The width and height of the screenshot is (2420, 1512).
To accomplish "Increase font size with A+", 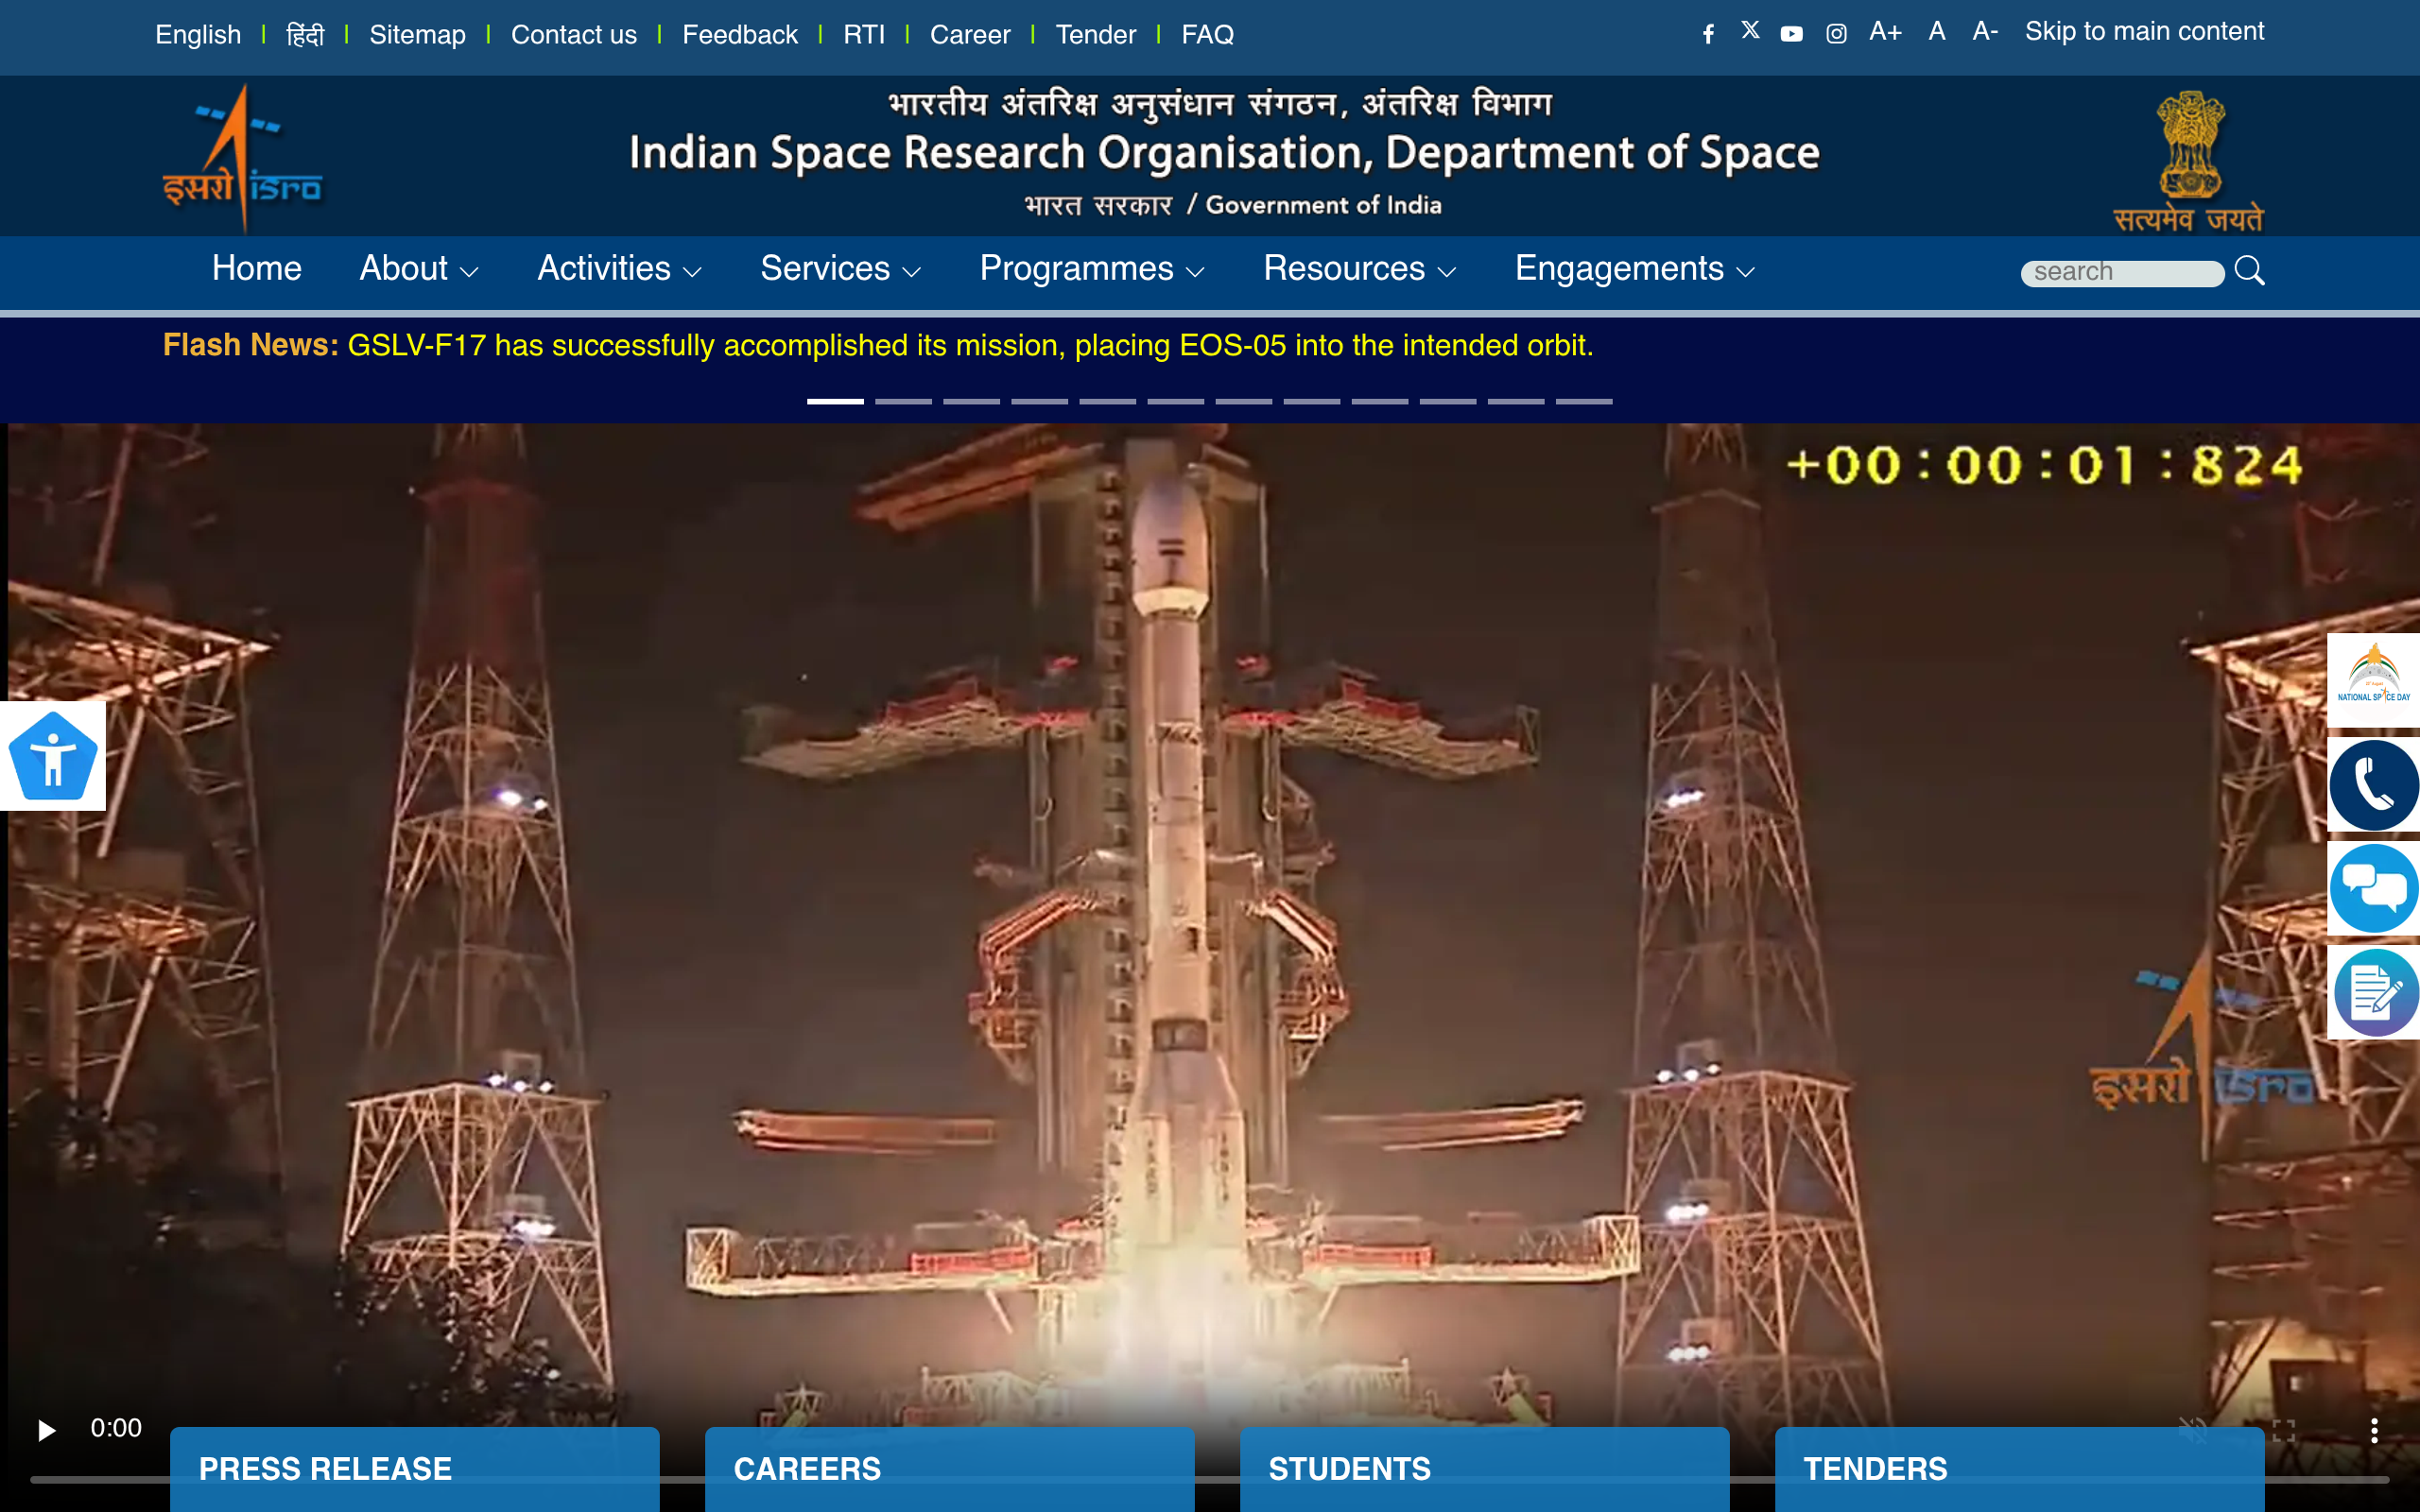I will click(x=1885, y=32).
